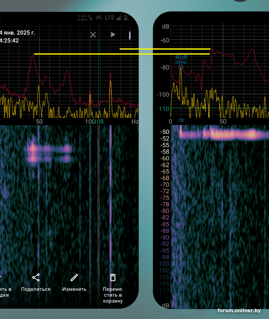269x319 pixels.
Task: Click the 'Переместить в корзину' label
Action: tap(113, 295)
